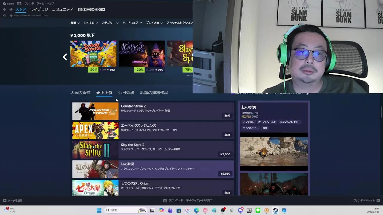The width and height of the screenshot is (383, 215).
Task: Expand the プレイ方法 dropdown menu
Action: [x=154, y=23]
